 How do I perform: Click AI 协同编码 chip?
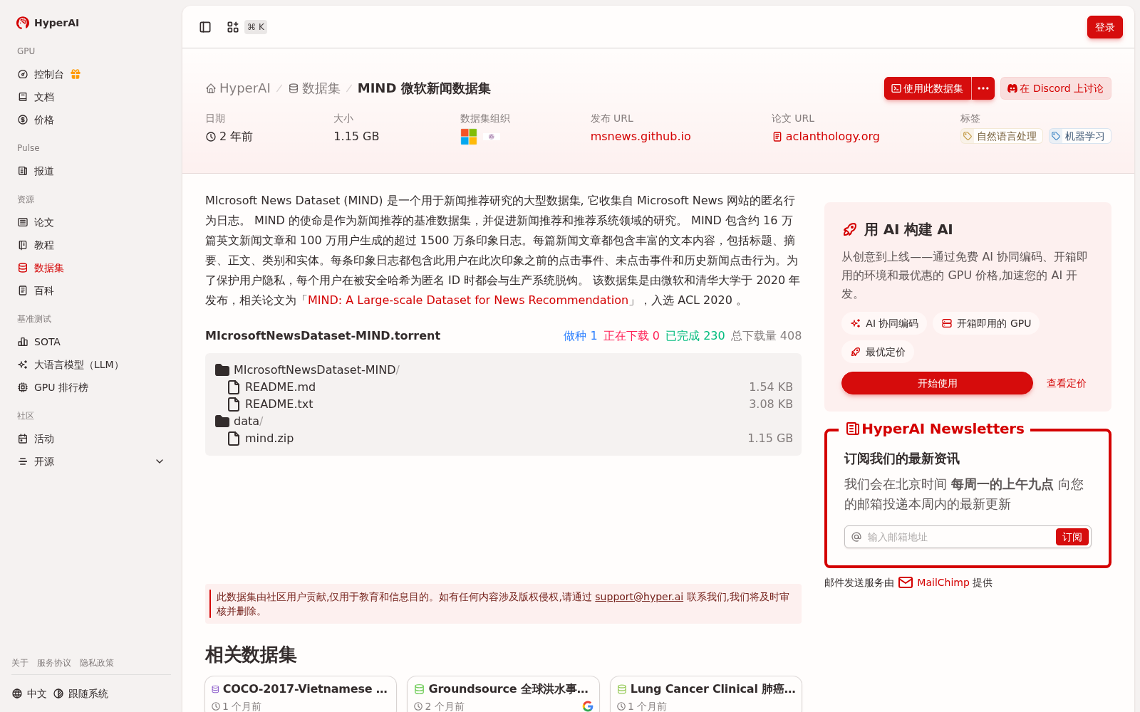coord(884,323)
